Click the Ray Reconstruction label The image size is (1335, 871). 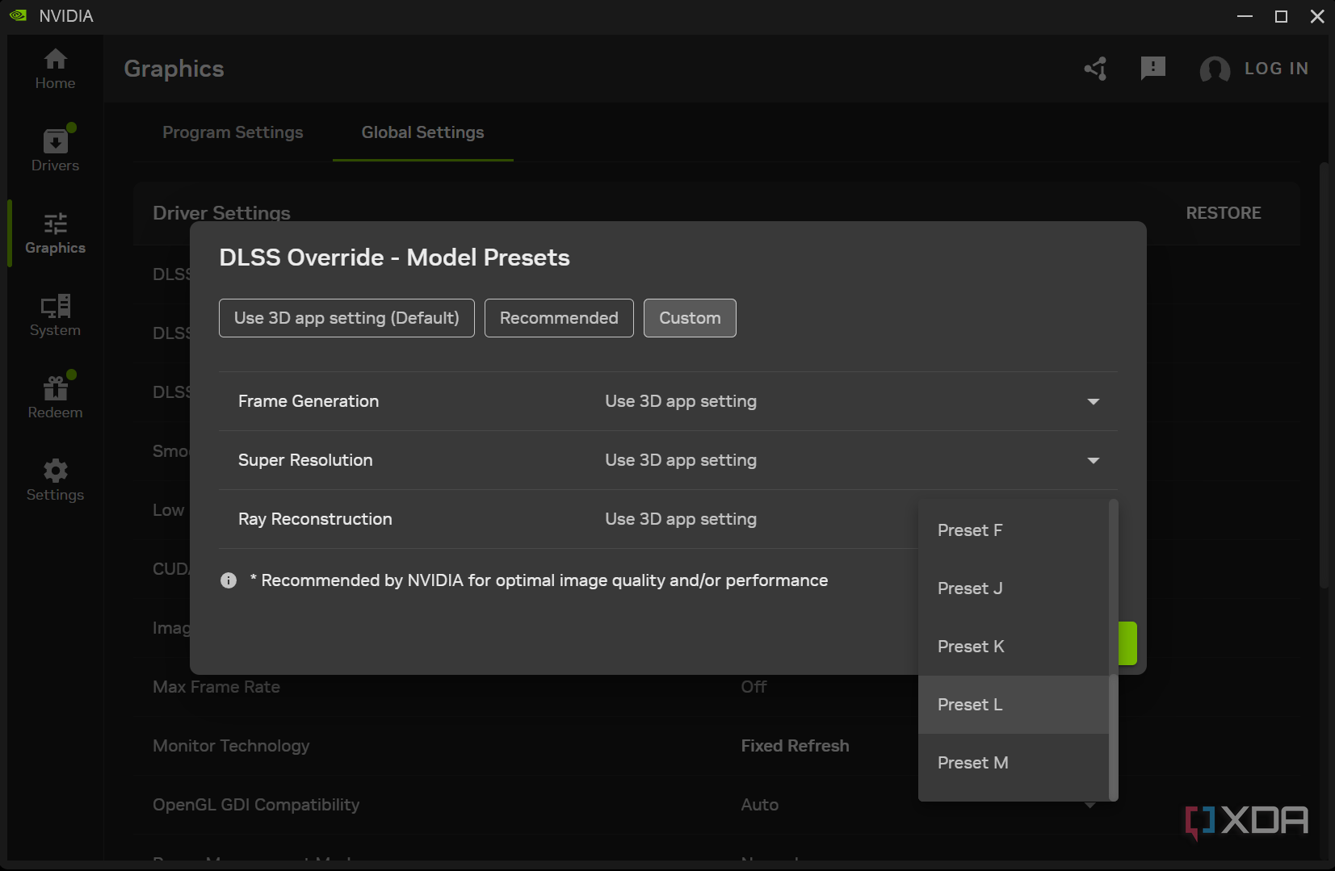[x=315, y=519]
